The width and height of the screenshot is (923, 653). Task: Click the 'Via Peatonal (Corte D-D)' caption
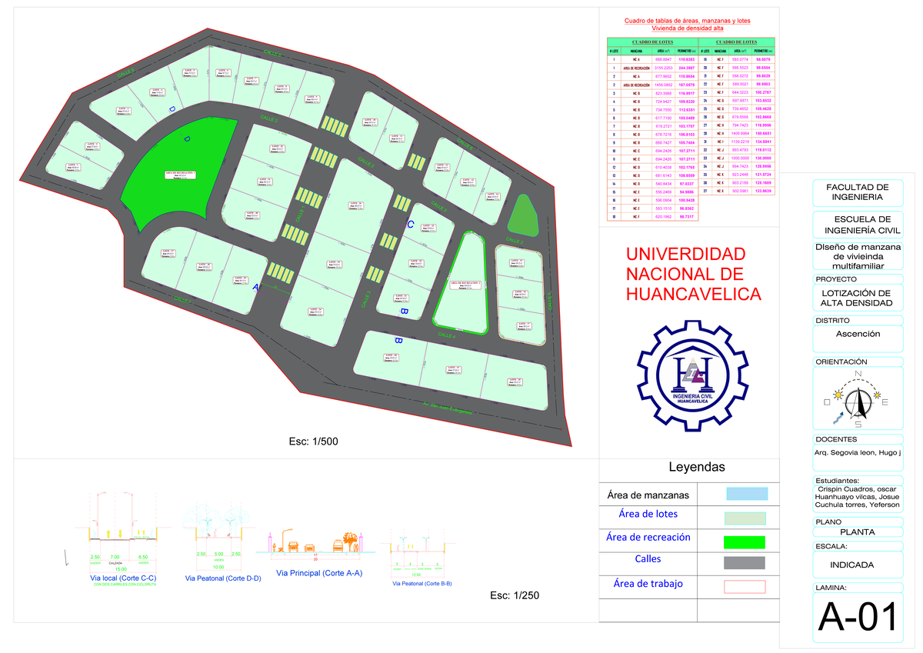(x=223, y=578)
